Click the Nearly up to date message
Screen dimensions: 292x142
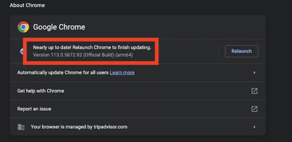[92, 47]
